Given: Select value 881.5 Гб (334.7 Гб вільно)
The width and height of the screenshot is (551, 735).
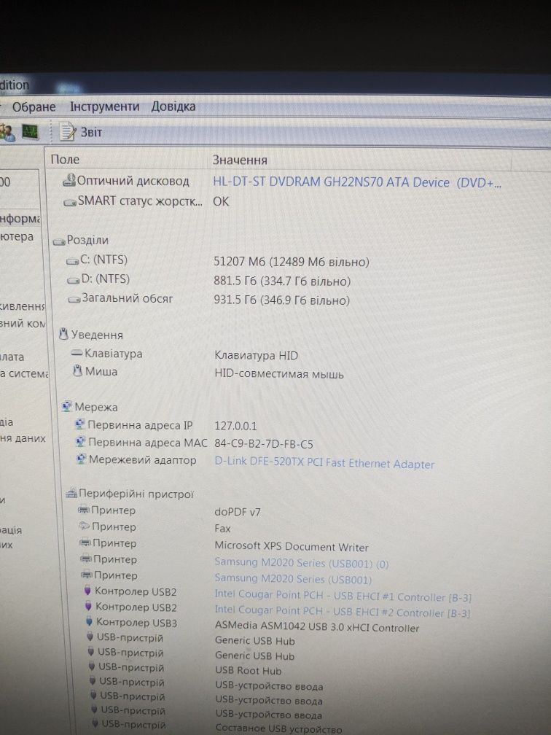Looking at the screenshot, I should 282,281.
